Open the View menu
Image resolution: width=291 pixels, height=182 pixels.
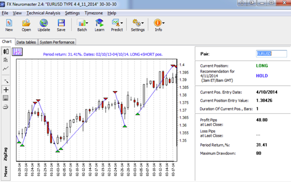click(17, 13)
